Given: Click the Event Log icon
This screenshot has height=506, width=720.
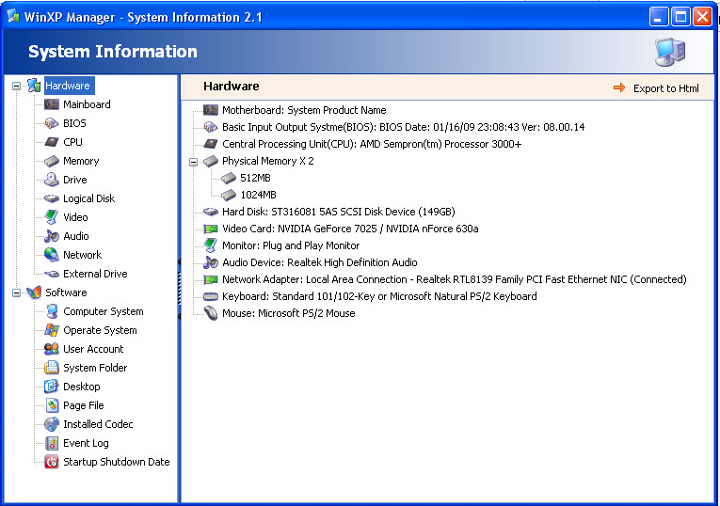Looking at the screenshot, I should point(52,443).
